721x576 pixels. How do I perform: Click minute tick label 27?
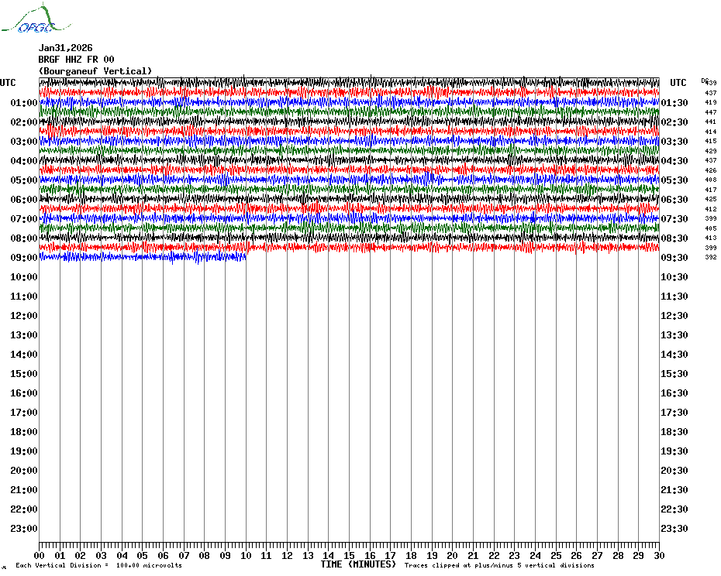click(x=597, y=556)
